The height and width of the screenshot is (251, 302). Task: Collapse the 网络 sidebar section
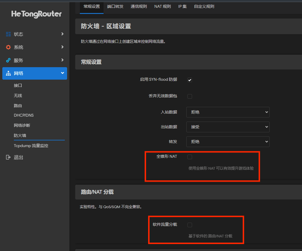tap(35, 73)
